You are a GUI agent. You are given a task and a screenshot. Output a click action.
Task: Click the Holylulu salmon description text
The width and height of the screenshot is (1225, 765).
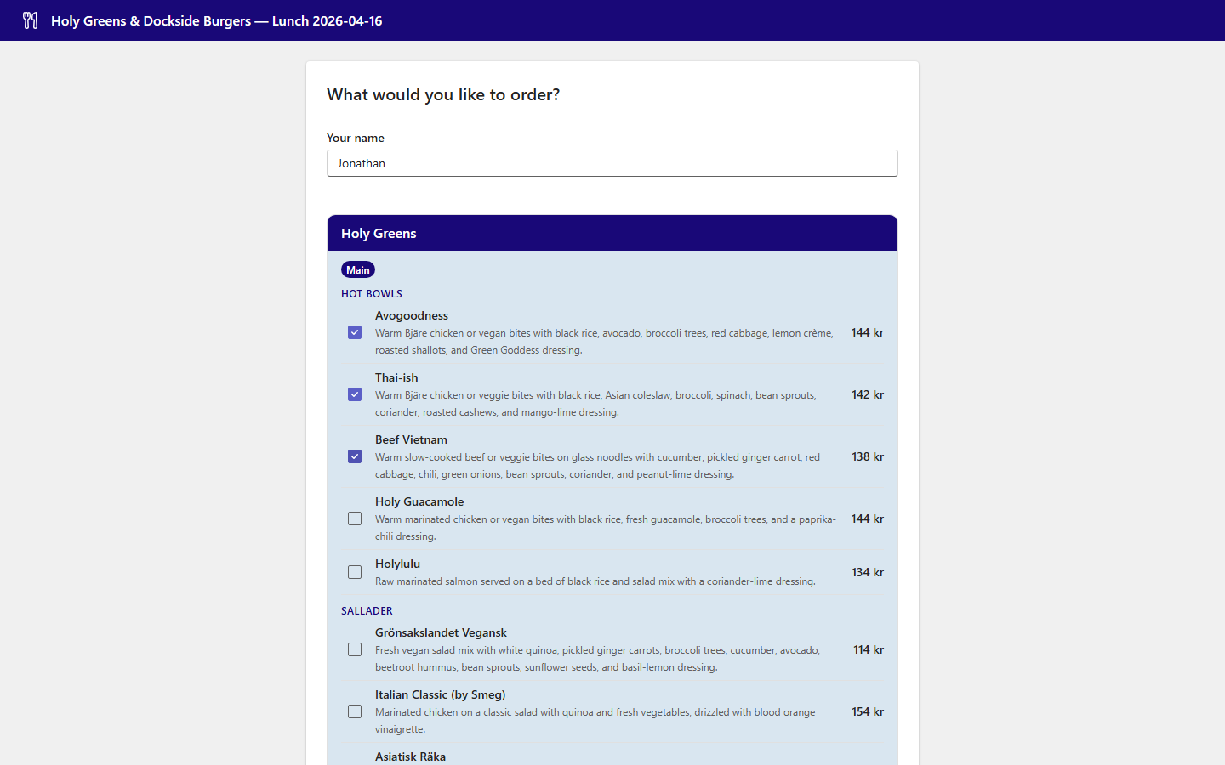[595, 581]
